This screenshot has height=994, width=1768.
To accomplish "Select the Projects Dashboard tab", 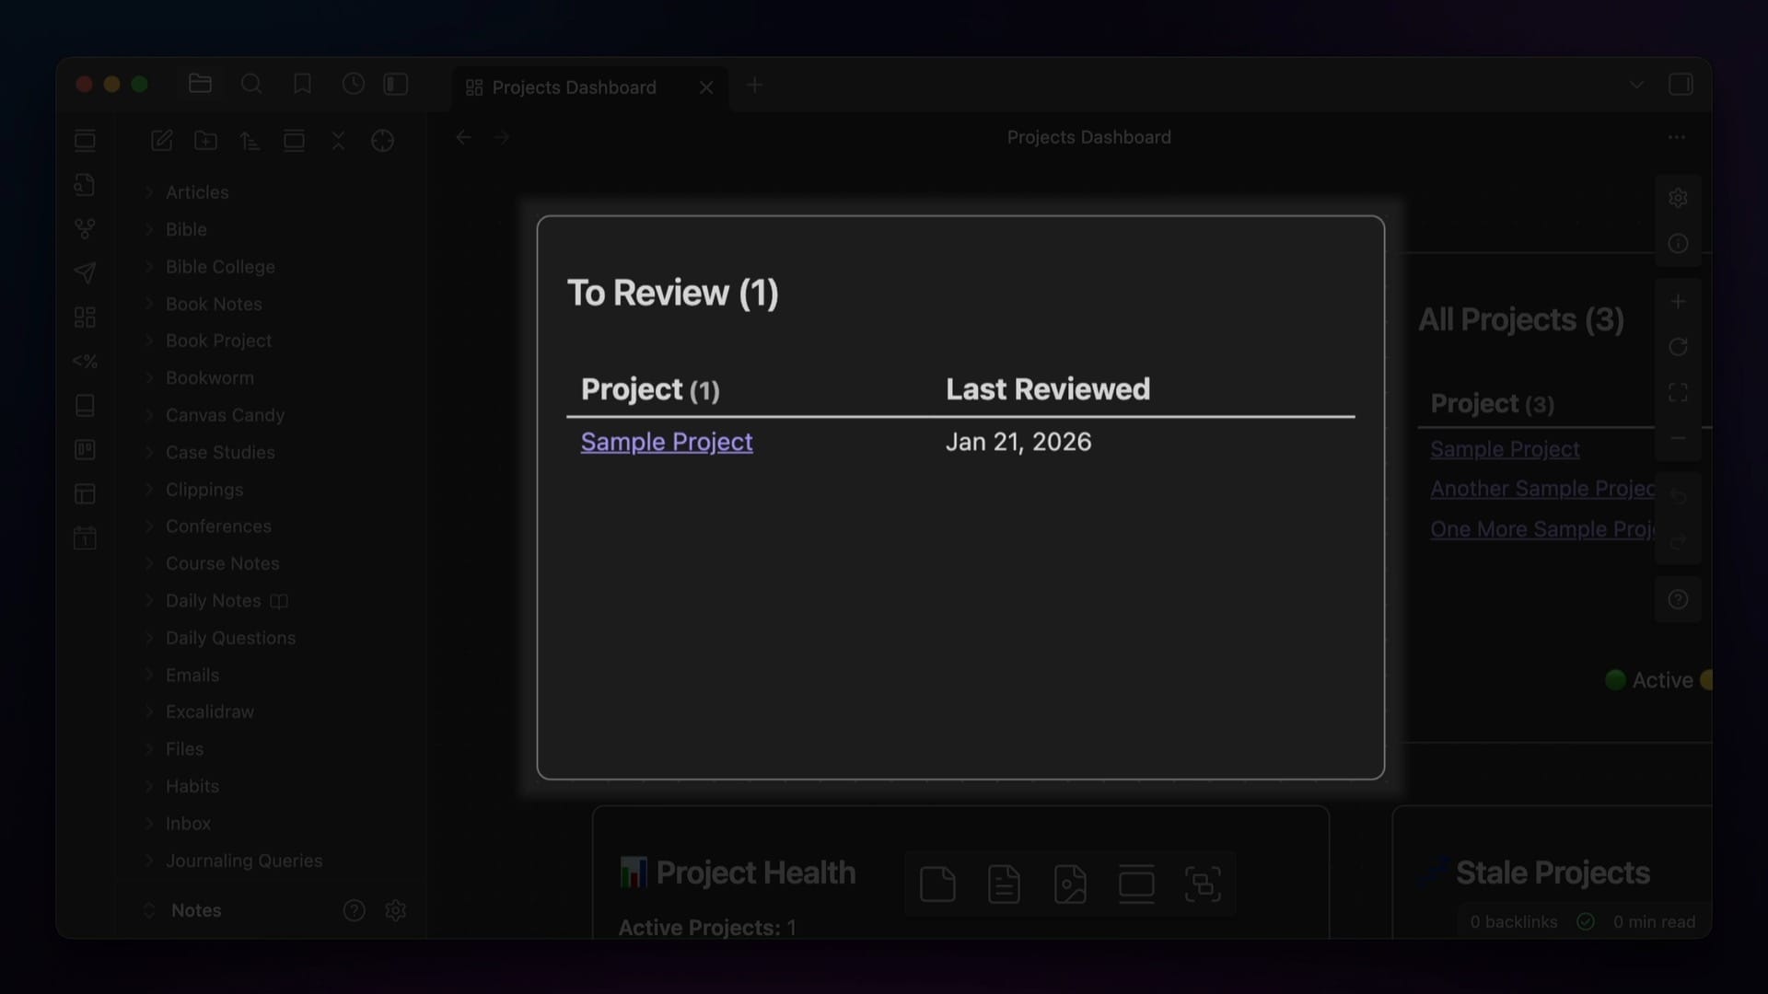I will point(574,87).
